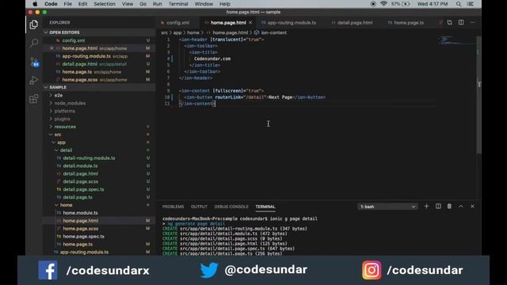This screenshot has width=507, height=285.
Task: Open detail.page.scss in file tree
Action: [81, 181]
